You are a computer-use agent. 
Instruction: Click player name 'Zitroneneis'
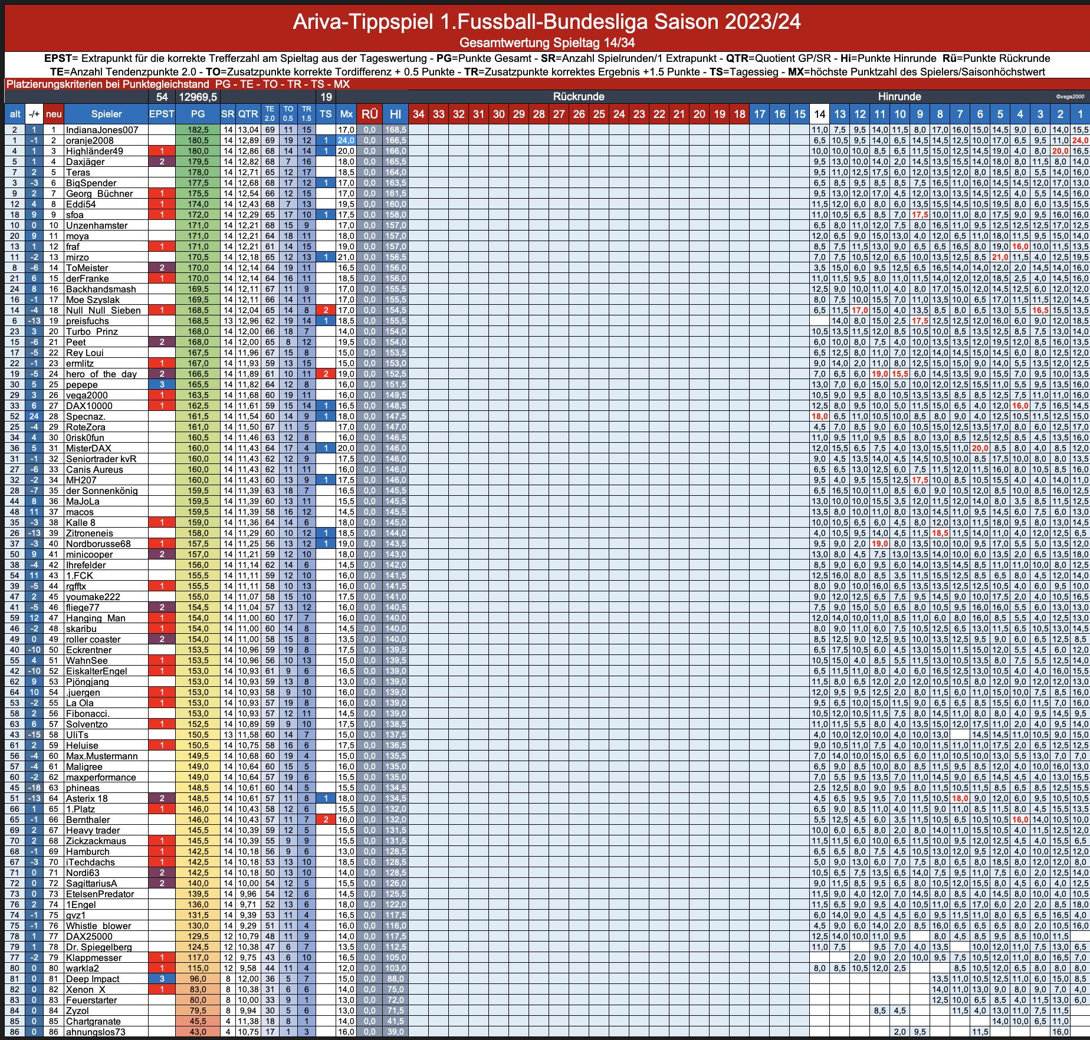point(89,533)
